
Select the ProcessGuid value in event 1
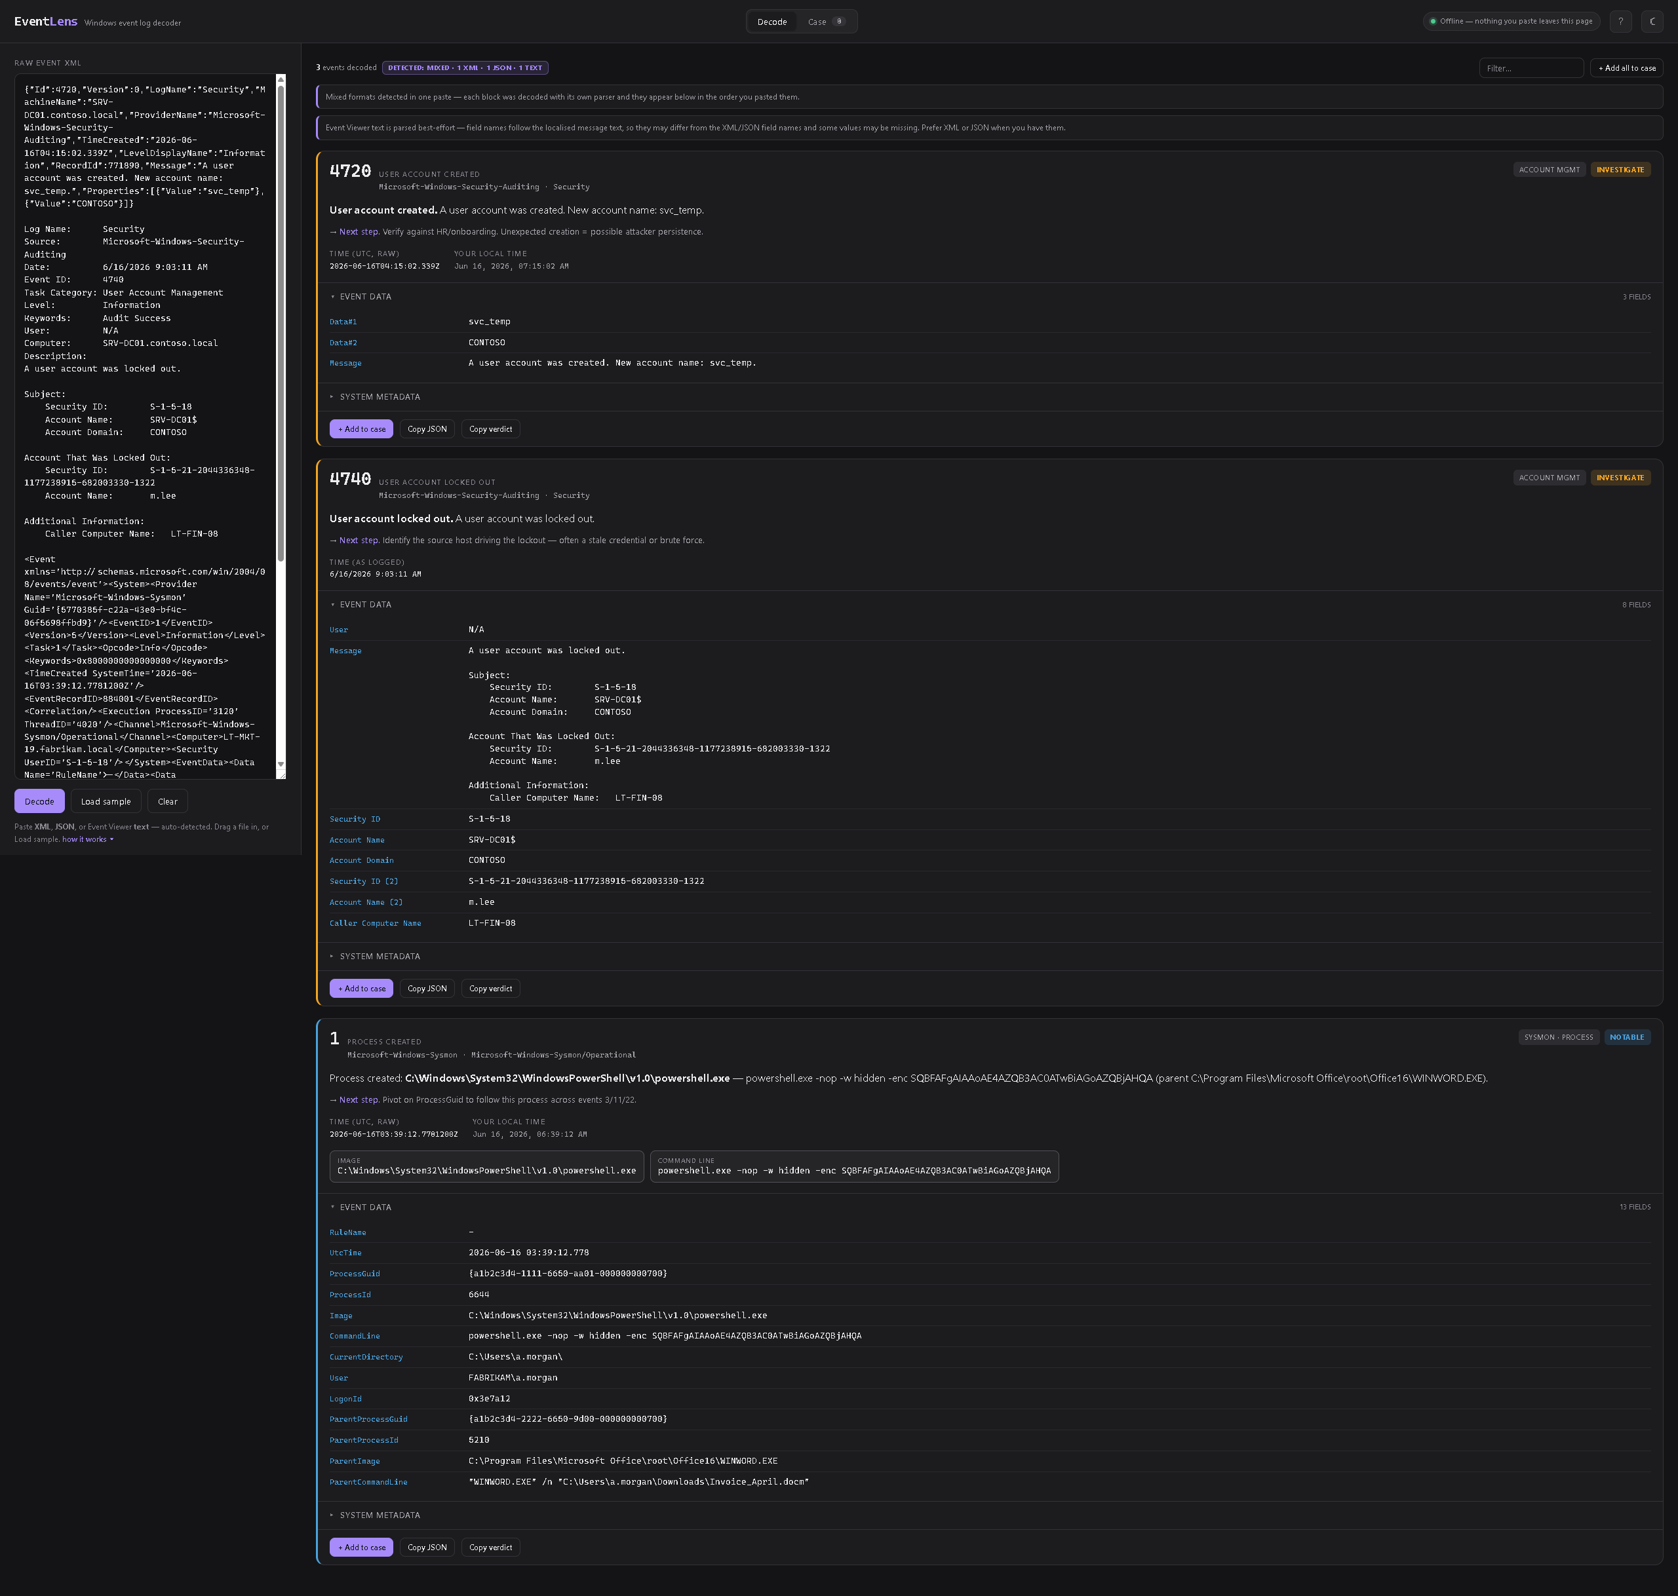click(568, 1274)
